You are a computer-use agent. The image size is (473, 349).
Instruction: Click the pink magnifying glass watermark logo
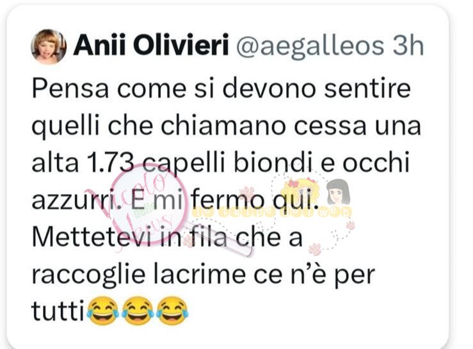point(148,204)
